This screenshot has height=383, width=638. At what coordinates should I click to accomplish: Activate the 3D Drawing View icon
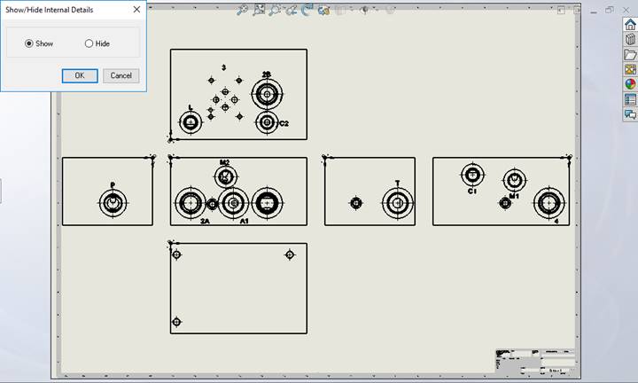click(307, 10)
